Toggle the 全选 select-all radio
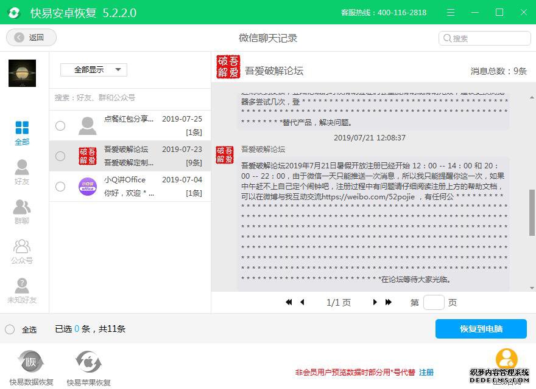The height and width of the screenshot is (389, 536). (10, 329)
